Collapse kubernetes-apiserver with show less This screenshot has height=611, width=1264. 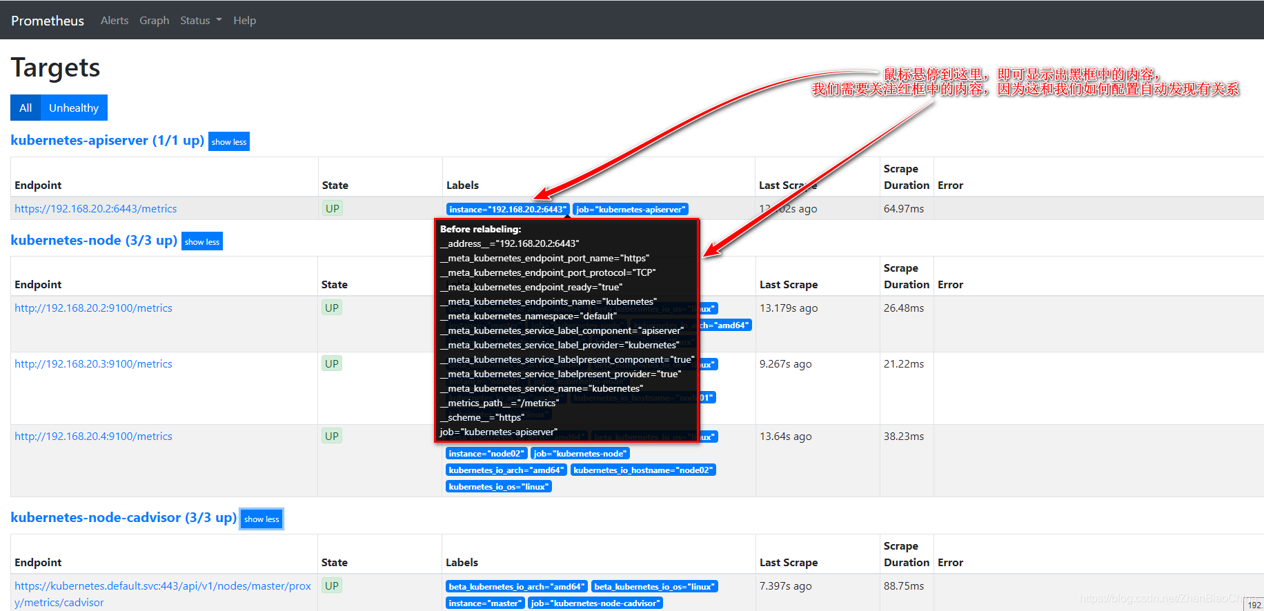(229, 141)
